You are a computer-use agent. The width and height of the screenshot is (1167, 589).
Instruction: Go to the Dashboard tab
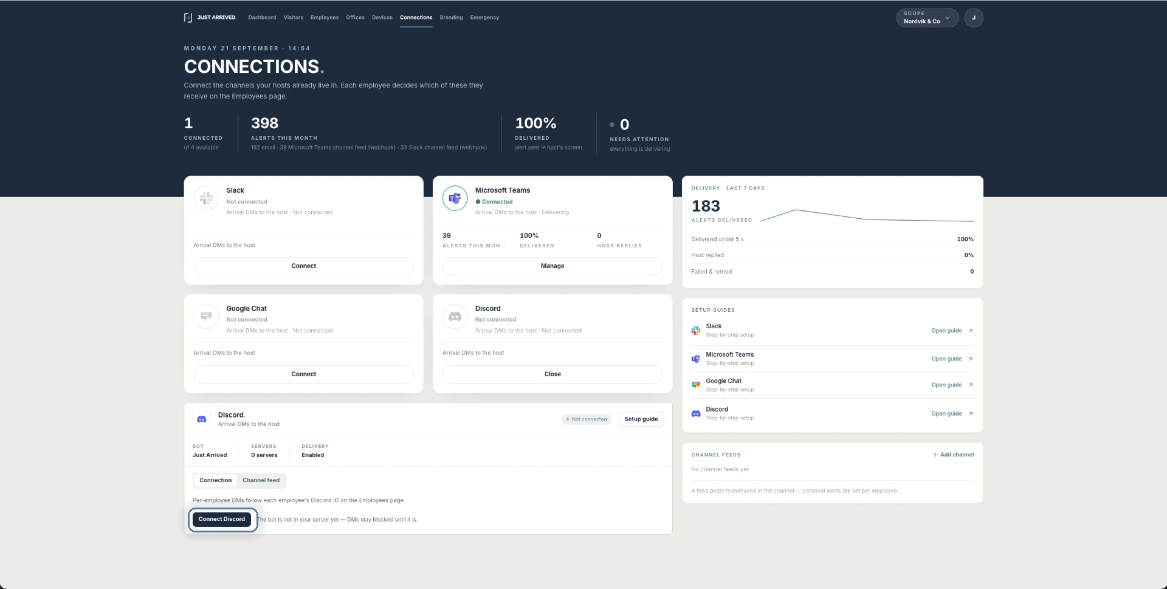tap(262, 18)
